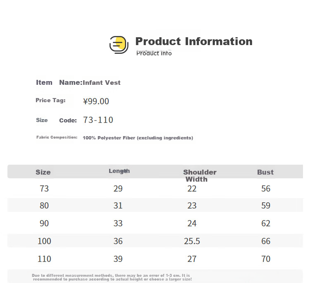The width and height of the screenshot is (310, 283).
Task: Select the Infant Vest item name
Action: click(101, 82)
